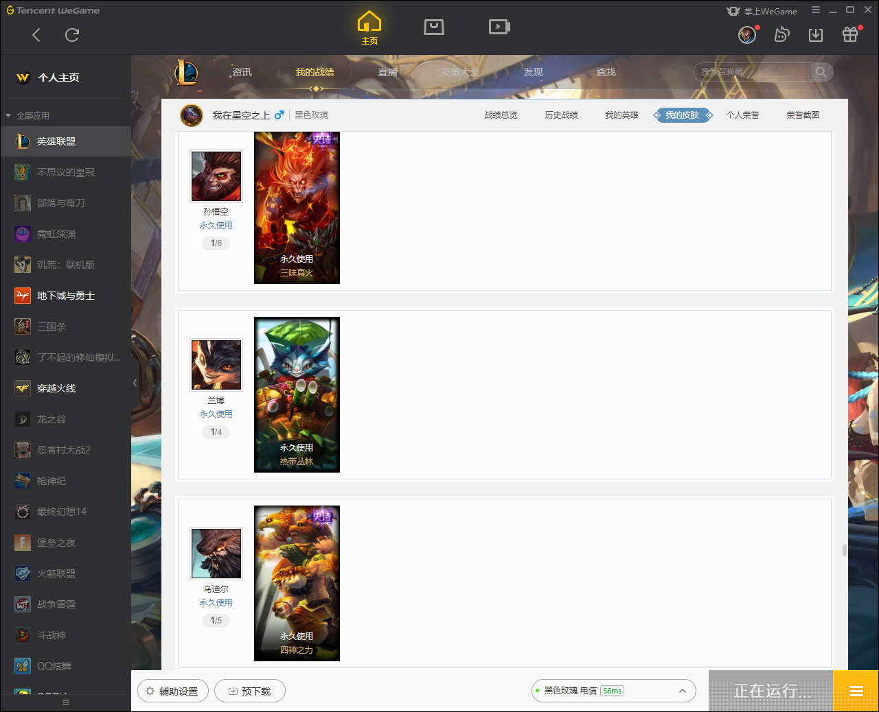Select 了不起的修仙模拟 in the game list
The image size is (879, 712).
click(65, 357)
